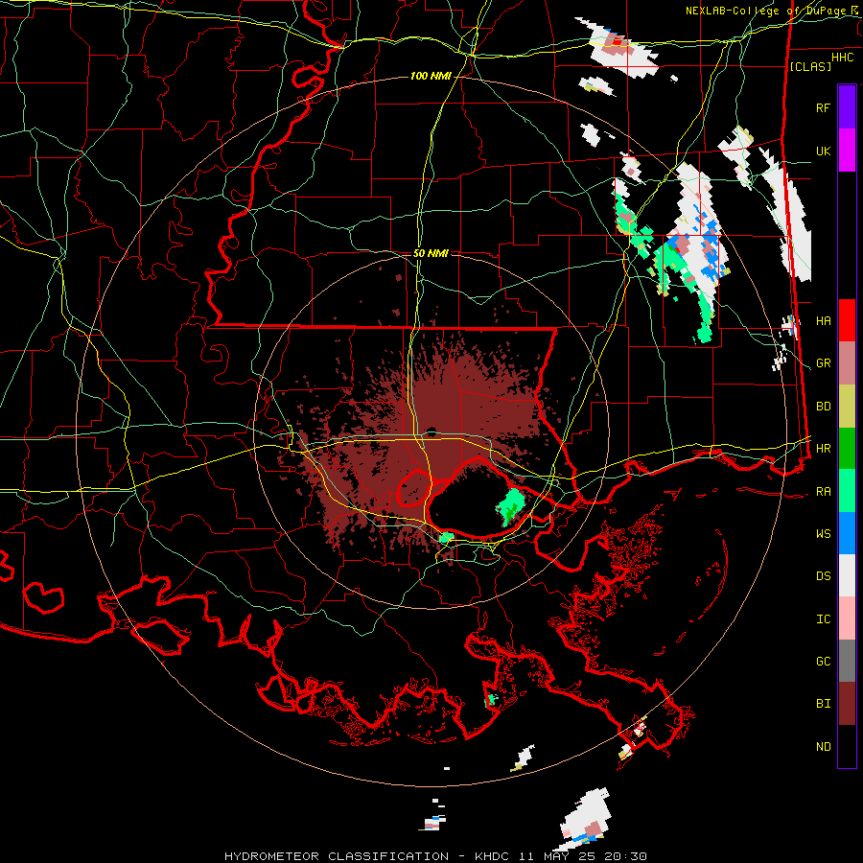Image resolution: width=863 pixels, height=863 pixels.
Task: Click the dark radar site gap at center
Action: tap(431, 432)
